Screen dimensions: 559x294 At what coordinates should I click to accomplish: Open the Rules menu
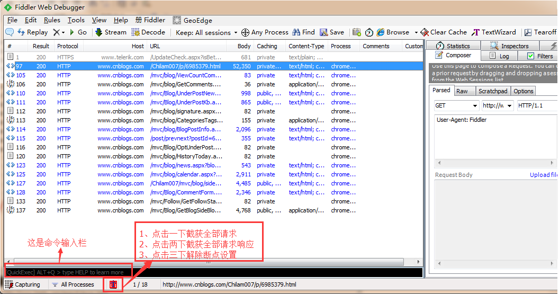tap(52, 20)
